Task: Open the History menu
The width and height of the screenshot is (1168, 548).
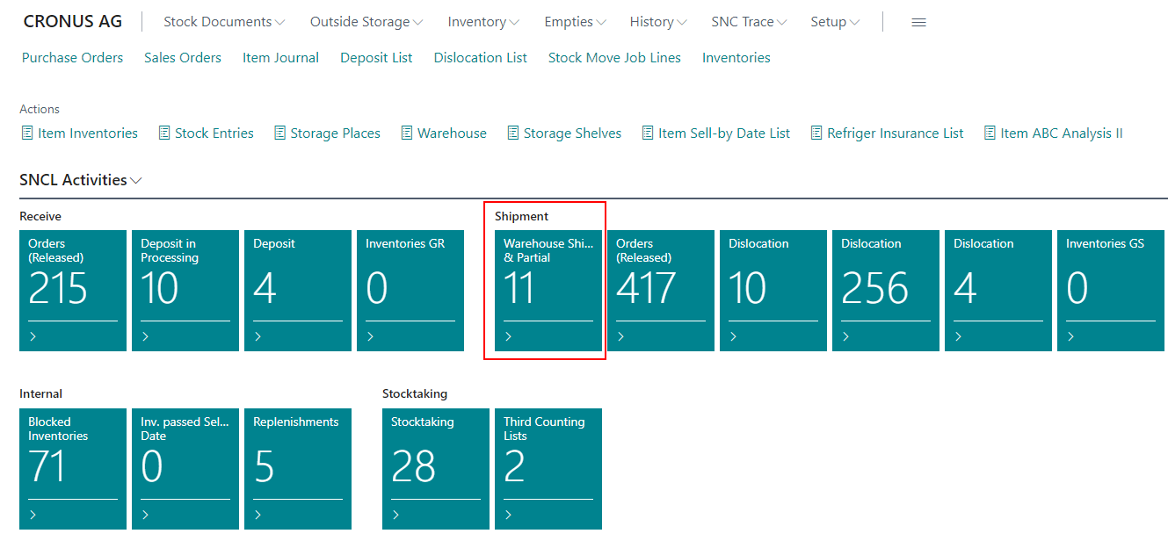Action: (x=657, y=22)
